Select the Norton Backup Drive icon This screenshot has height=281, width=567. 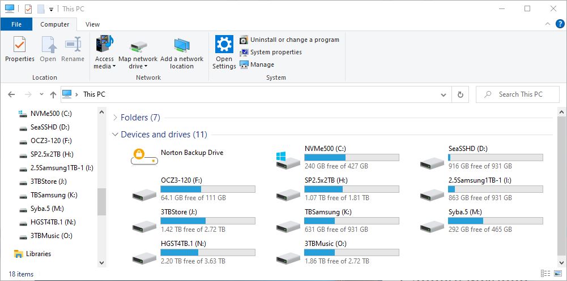click(x=144, y=157)
